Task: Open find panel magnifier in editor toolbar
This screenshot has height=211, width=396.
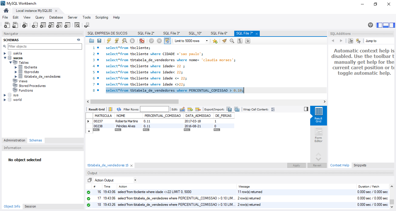Action: pos(232,41)
